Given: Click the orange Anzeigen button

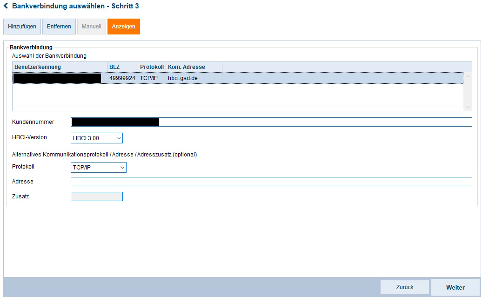Looking at the screenshot, I should (x=124, y=27).
